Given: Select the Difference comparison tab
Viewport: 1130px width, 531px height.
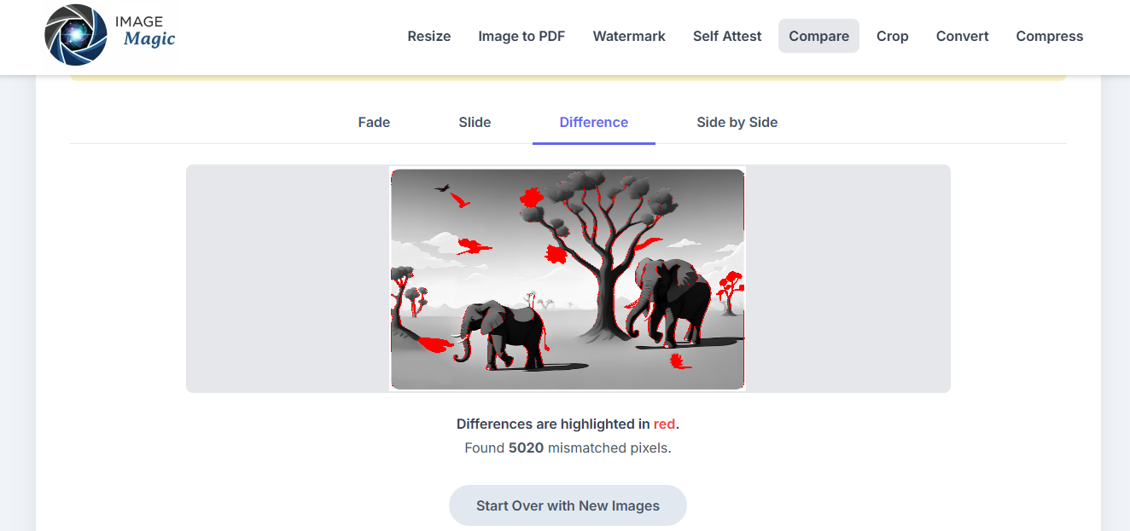Looking at the screenshot, I should point(593,122).
